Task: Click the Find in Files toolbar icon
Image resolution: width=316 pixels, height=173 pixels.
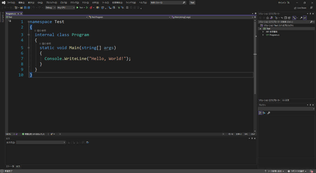Action: pos(98,8)
